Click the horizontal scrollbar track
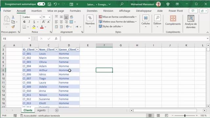Viewport: 210px width, 118px height. pyautogui.click(x=165, y=110)
